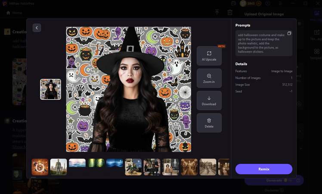Click the trash icon in top bar
Viewport: 322px width, 194px height.
230,13
